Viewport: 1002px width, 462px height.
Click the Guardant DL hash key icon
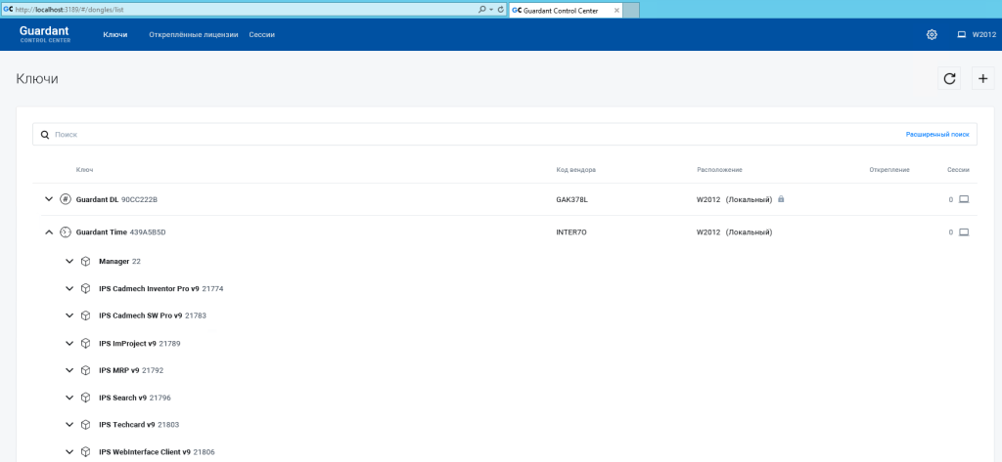[x=66, y=199]
